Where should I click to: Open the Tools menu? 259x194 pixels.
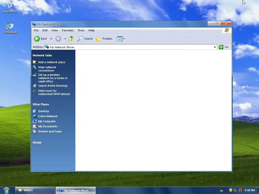point(81,30)
